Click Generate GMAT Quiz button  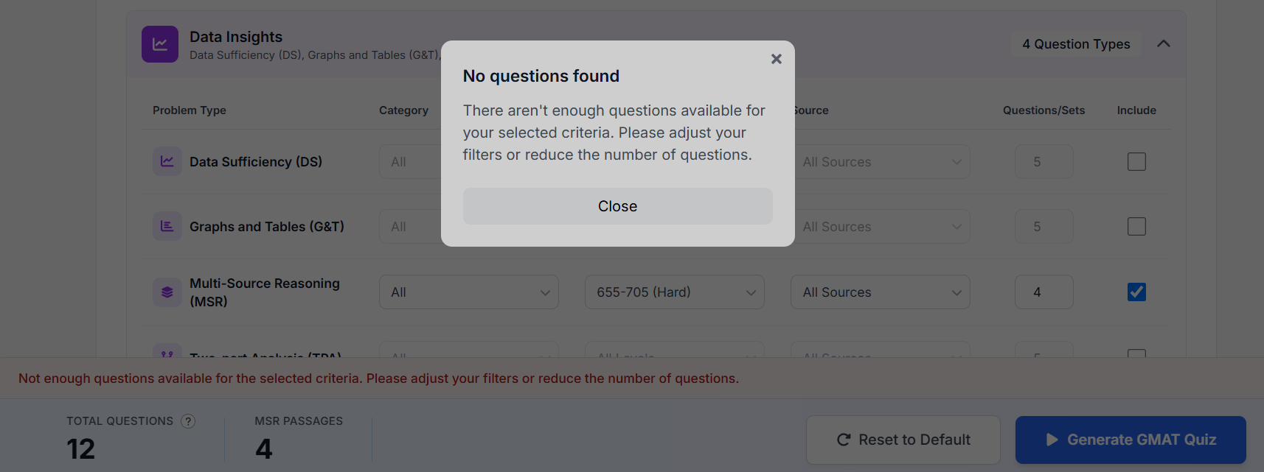(x=1131, y=440)
